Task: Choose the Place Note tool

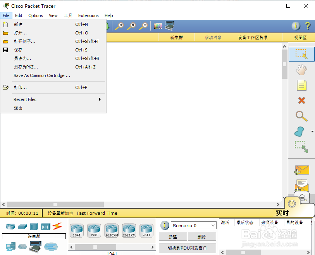Action: [x=301, y=85]
